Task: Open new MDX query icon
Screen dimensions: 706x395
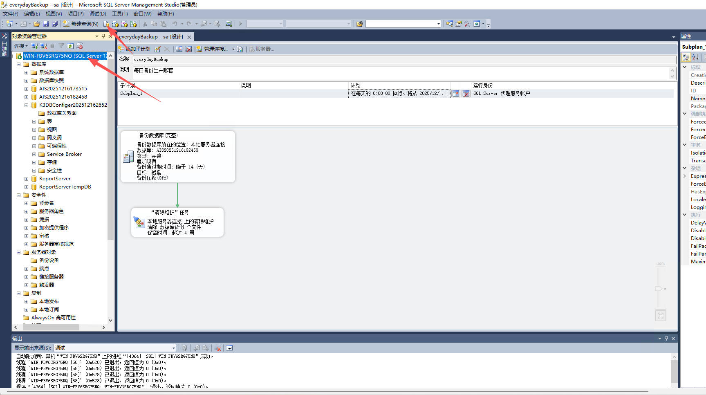Action: tap(115, 24)
